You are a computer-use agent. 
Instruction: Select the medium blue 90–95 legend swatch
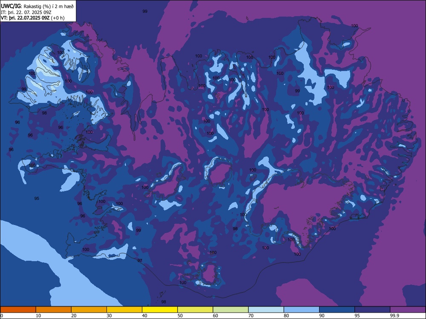[x=337, y=310]
